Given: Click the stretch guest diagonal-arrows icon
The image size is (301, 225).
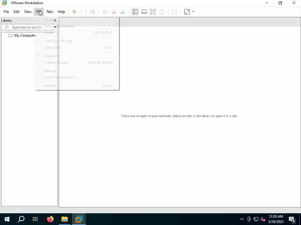Looking at the screenshot, I should click(187, 12).
